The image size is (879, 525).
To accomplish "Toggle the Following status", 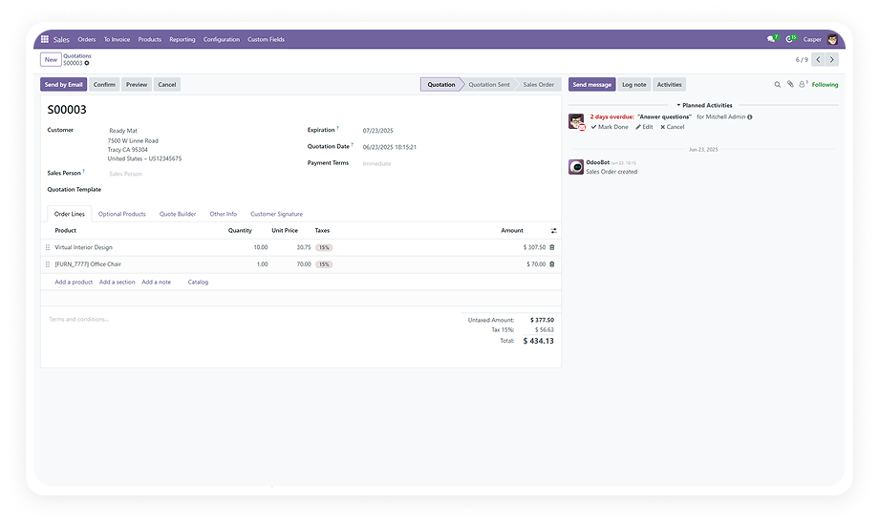I will pyautogui.click(x=825, y=85).
